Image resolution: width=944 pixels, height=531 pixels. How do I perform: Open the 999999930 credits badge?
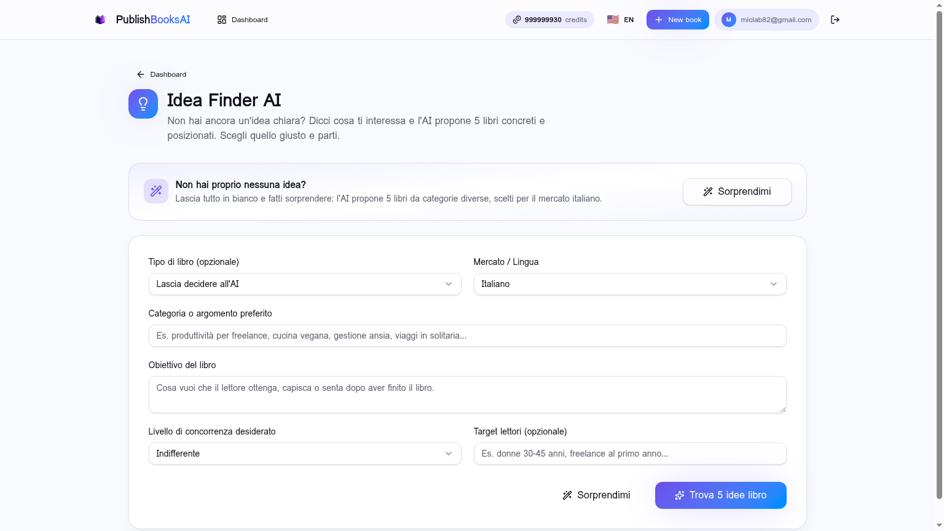[x=549, y=20]
